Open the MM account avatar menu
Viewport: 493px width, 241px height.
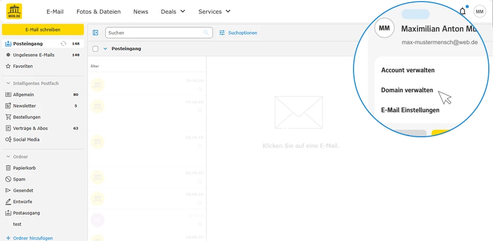[479, 12]
